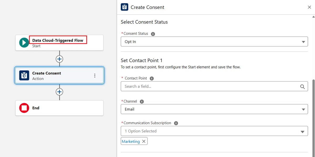Click the 'To set a contact point' help text
This screenshot has height=157, width=315.
[181, 67]
